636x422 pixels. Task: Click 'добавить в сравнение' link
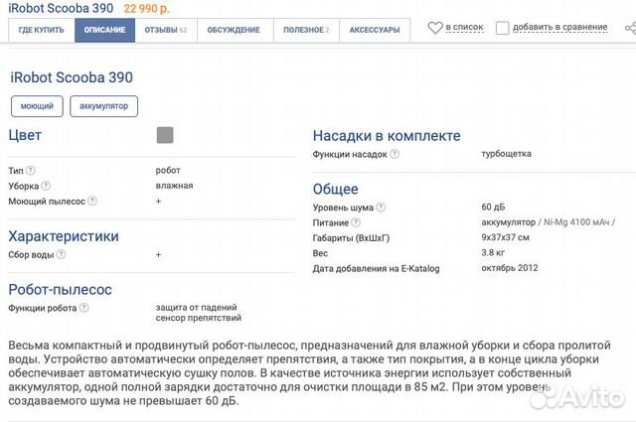pyautogui.click(x=560, y=27)
